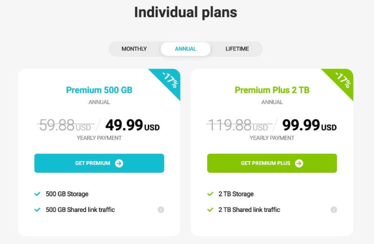Click the Premium Plus 2 TB plan title
This screenshot has height=244, width=374.
tap(272, 90)
